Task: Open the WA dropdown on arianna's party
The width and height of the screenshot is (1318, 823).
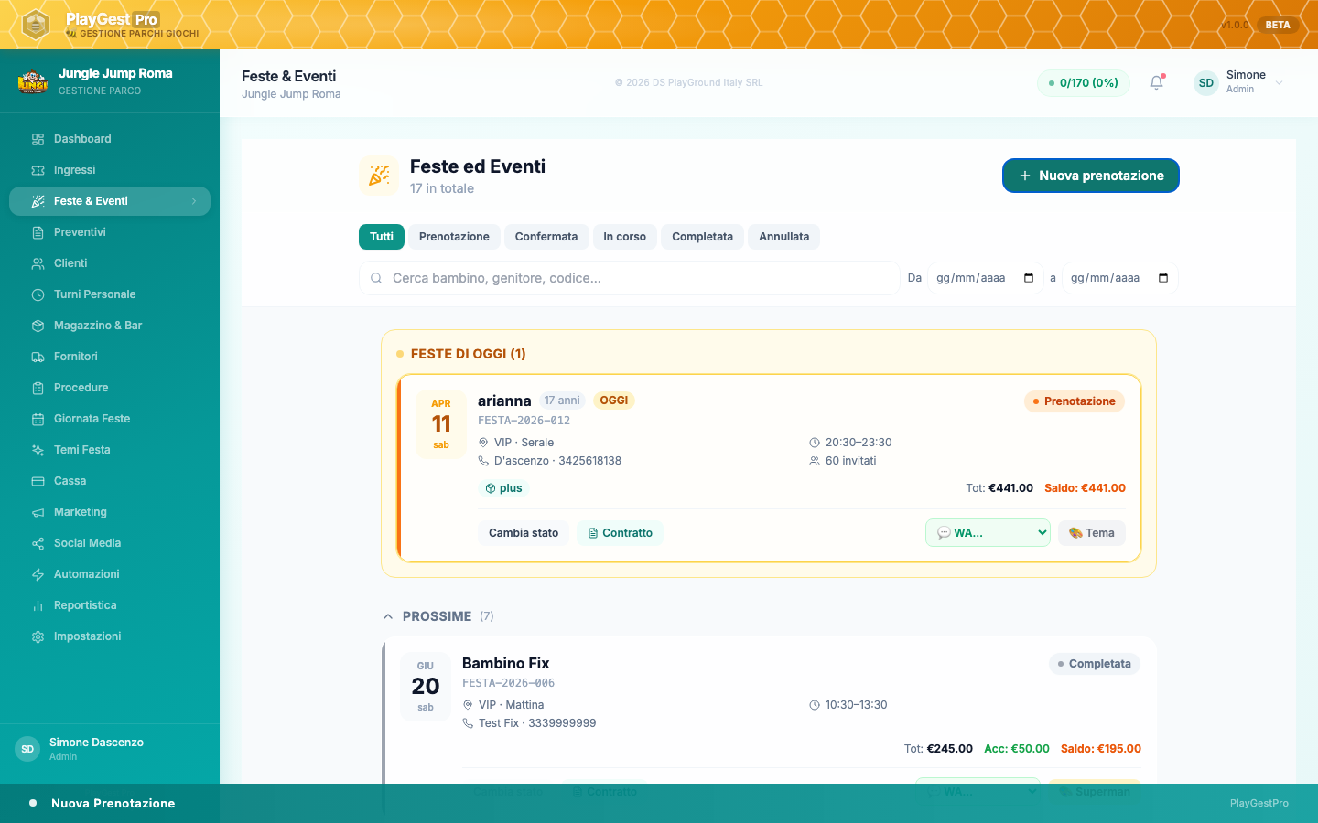Action: (988, 533)
